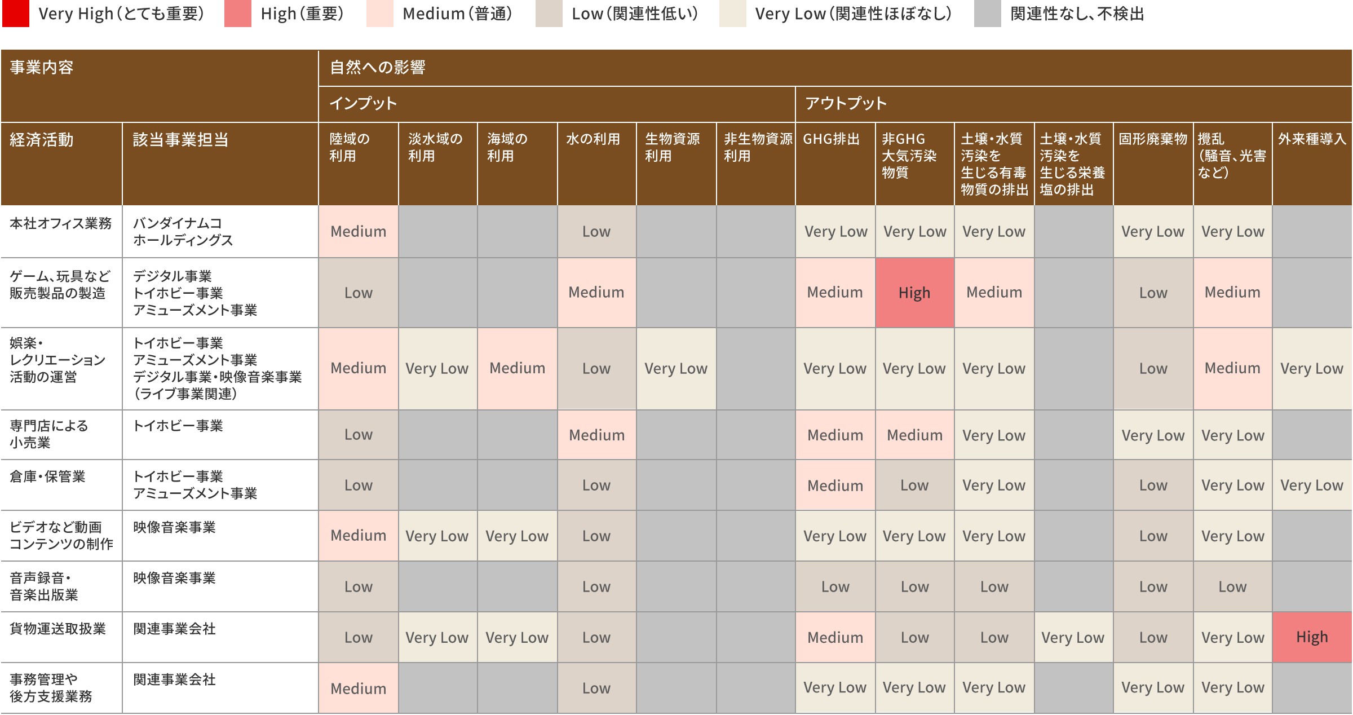Viewport: 1353px width, 715px height.
Task: Select the 自然への影響 header cell
Action: tap(835, 68)
